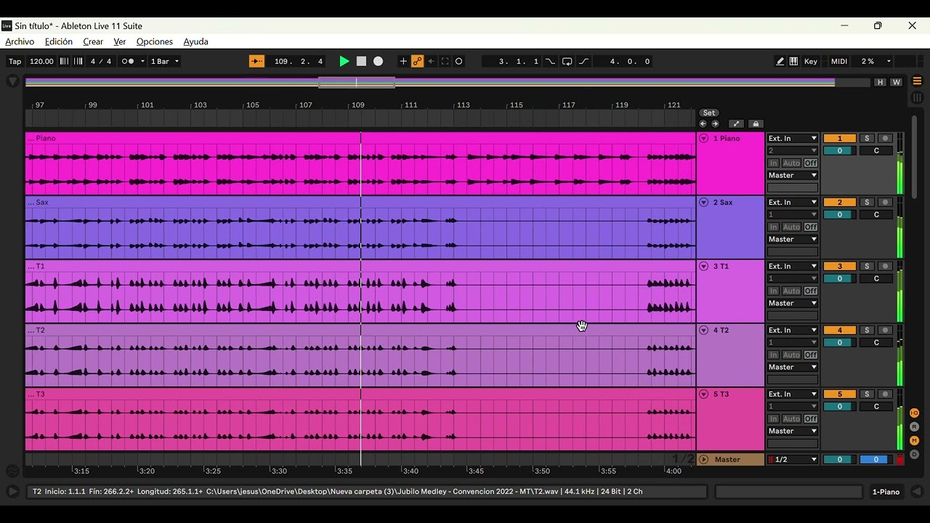Click Capture MIDI icon
This screenshot has width=930, height=523.
click(445, 62)
